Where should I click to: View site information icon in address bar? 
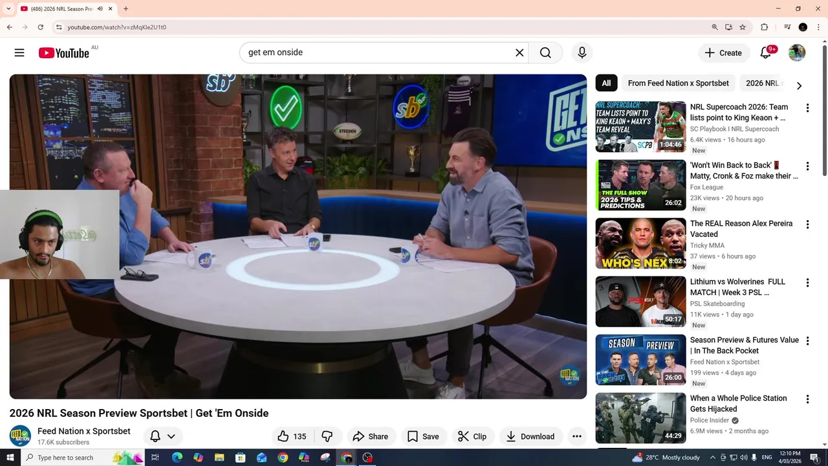pos(59,27)
